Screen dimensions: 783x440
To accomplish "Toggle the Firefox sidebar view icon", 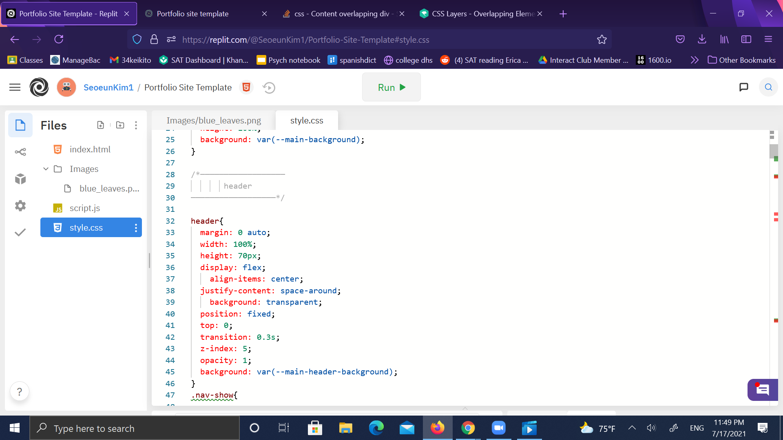I will click(x=746, y=40).
